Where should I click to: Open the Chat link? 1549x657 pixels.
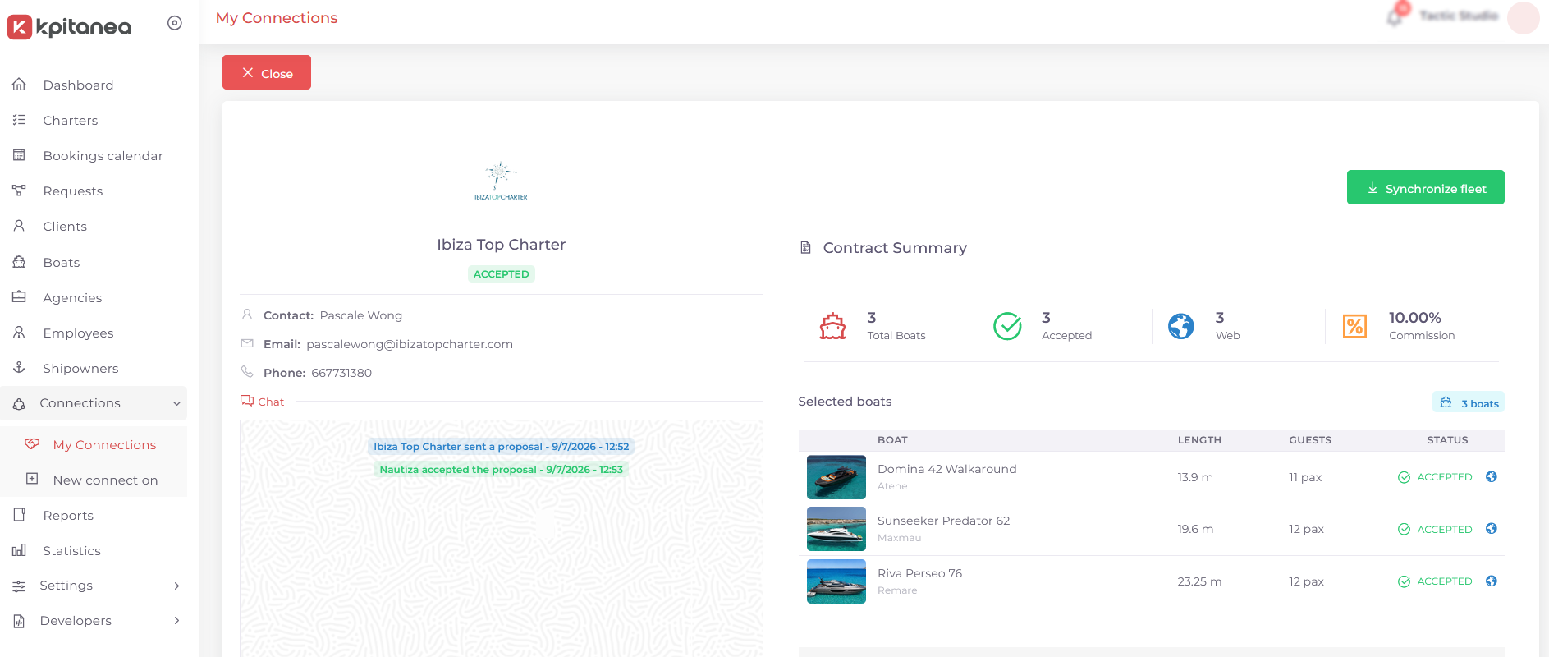[x=271, y=402]
